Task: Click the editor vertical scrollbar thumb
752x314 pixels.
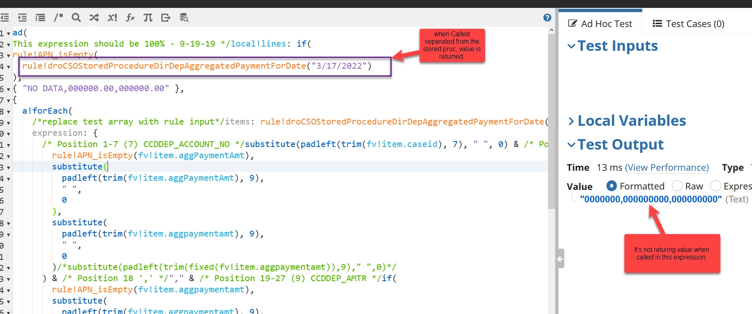Action: [551, 122]
